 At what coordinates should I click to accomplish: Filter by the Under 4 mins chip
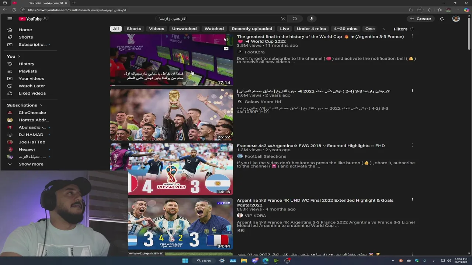tap(311, 29)
